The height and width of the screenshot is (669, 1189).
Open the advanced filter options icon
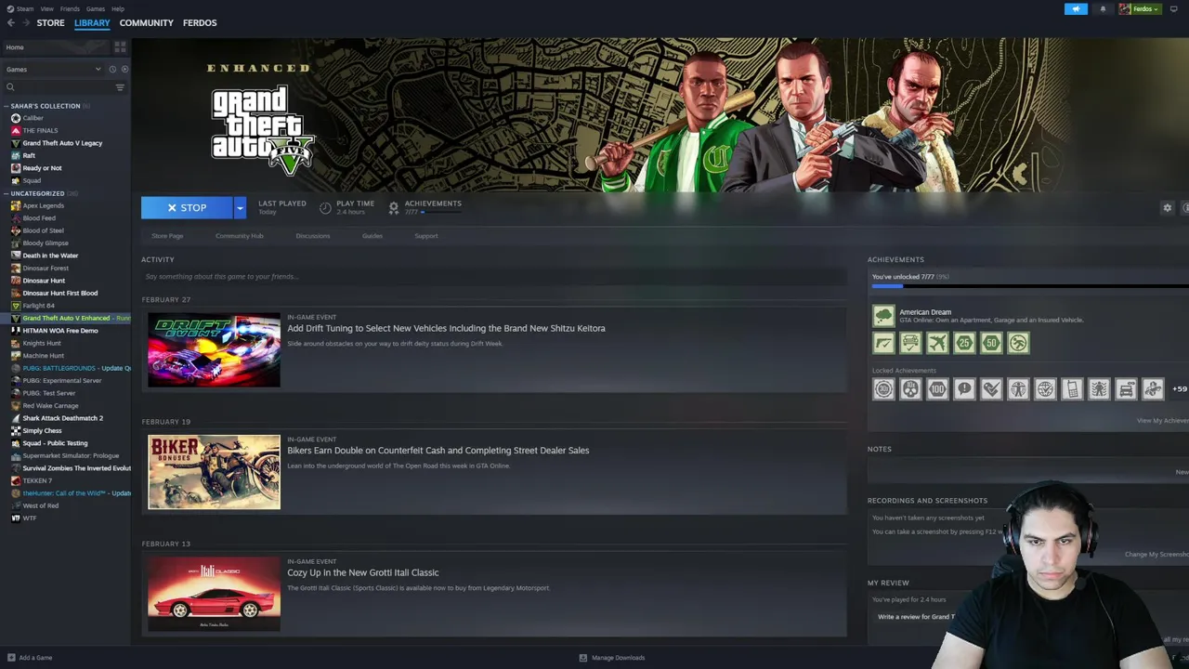click(120, 87)
